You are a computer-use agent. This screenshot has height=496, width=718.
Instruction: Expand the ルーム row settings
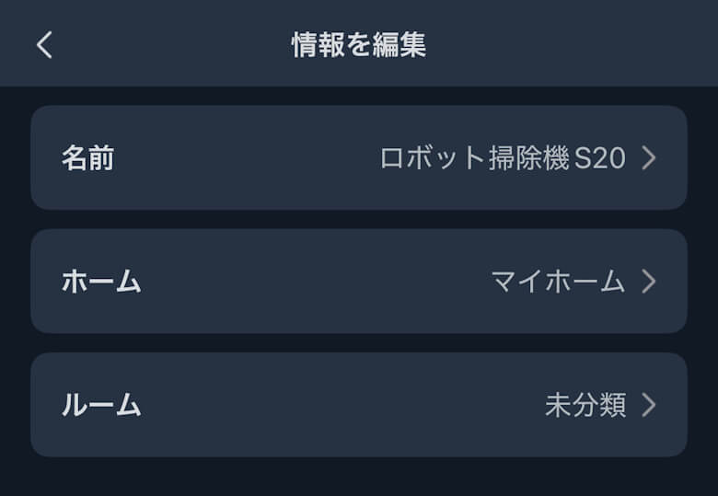click(359, 405)
